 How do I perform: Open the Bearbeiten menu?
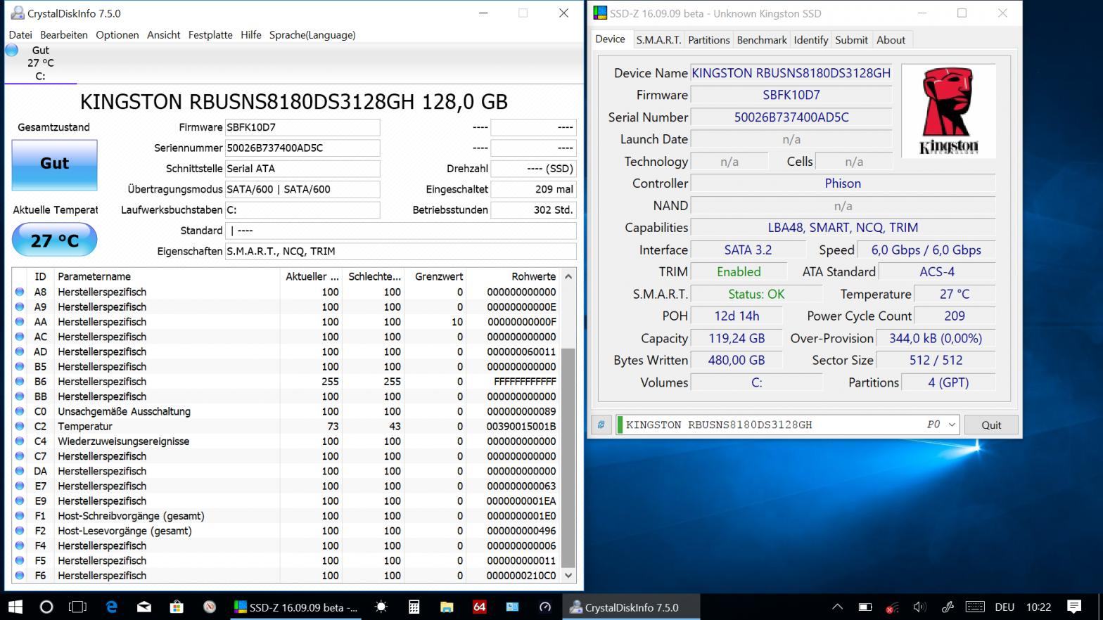[x=64, y=34]
